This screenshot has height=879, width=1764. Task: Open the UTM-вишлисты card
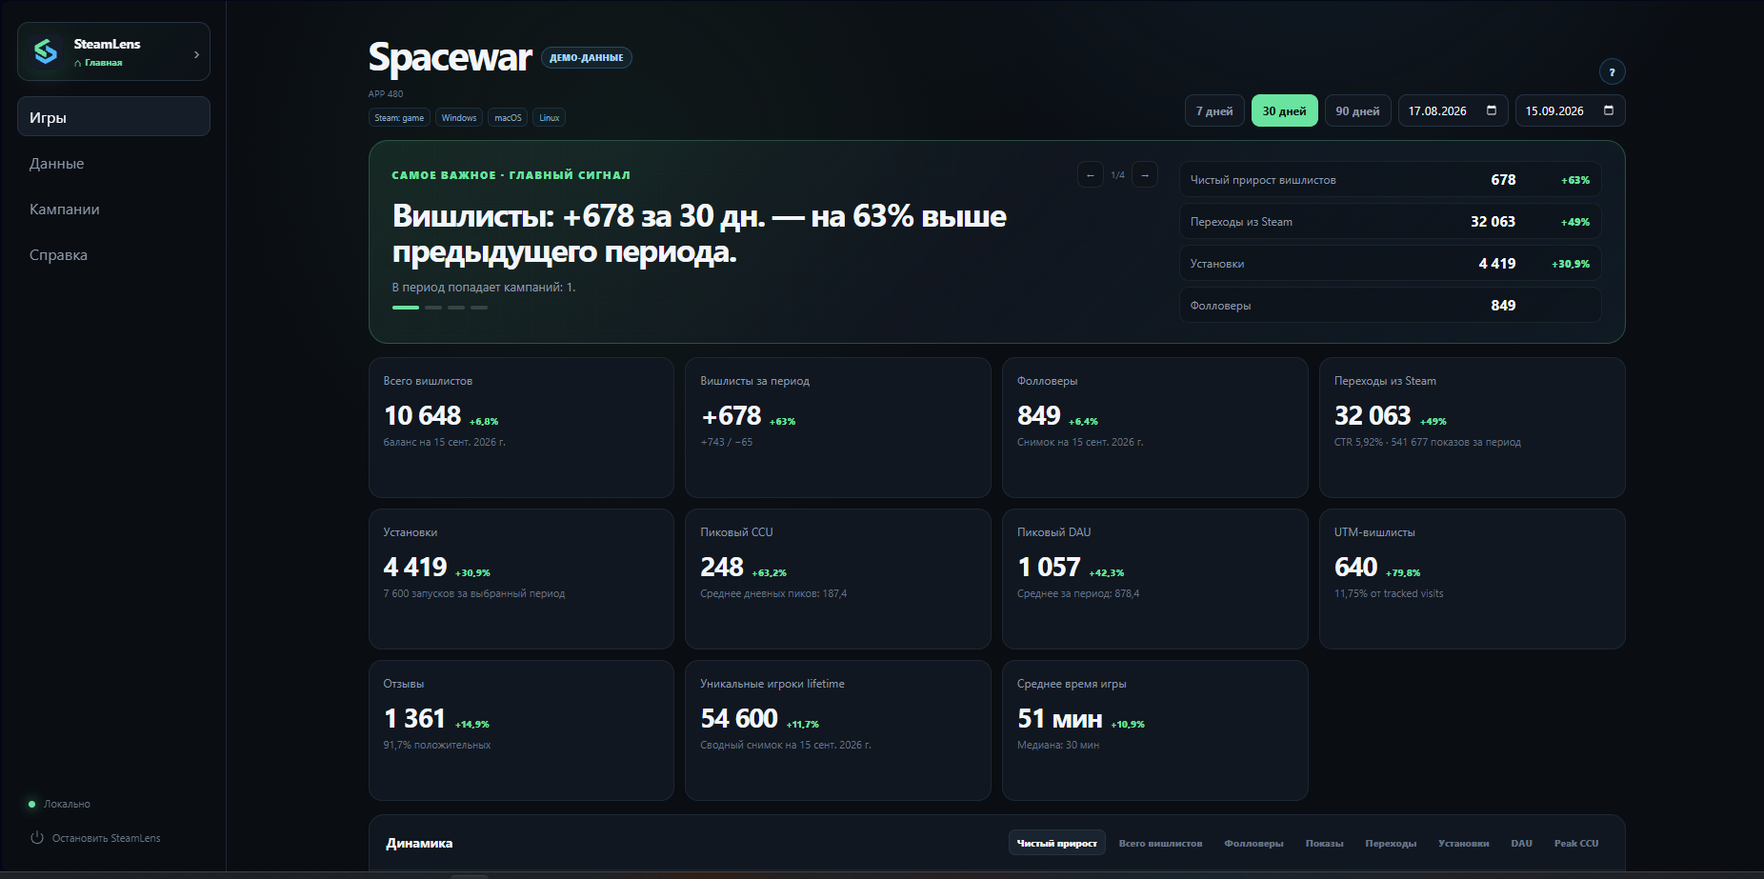point(1473,579)
